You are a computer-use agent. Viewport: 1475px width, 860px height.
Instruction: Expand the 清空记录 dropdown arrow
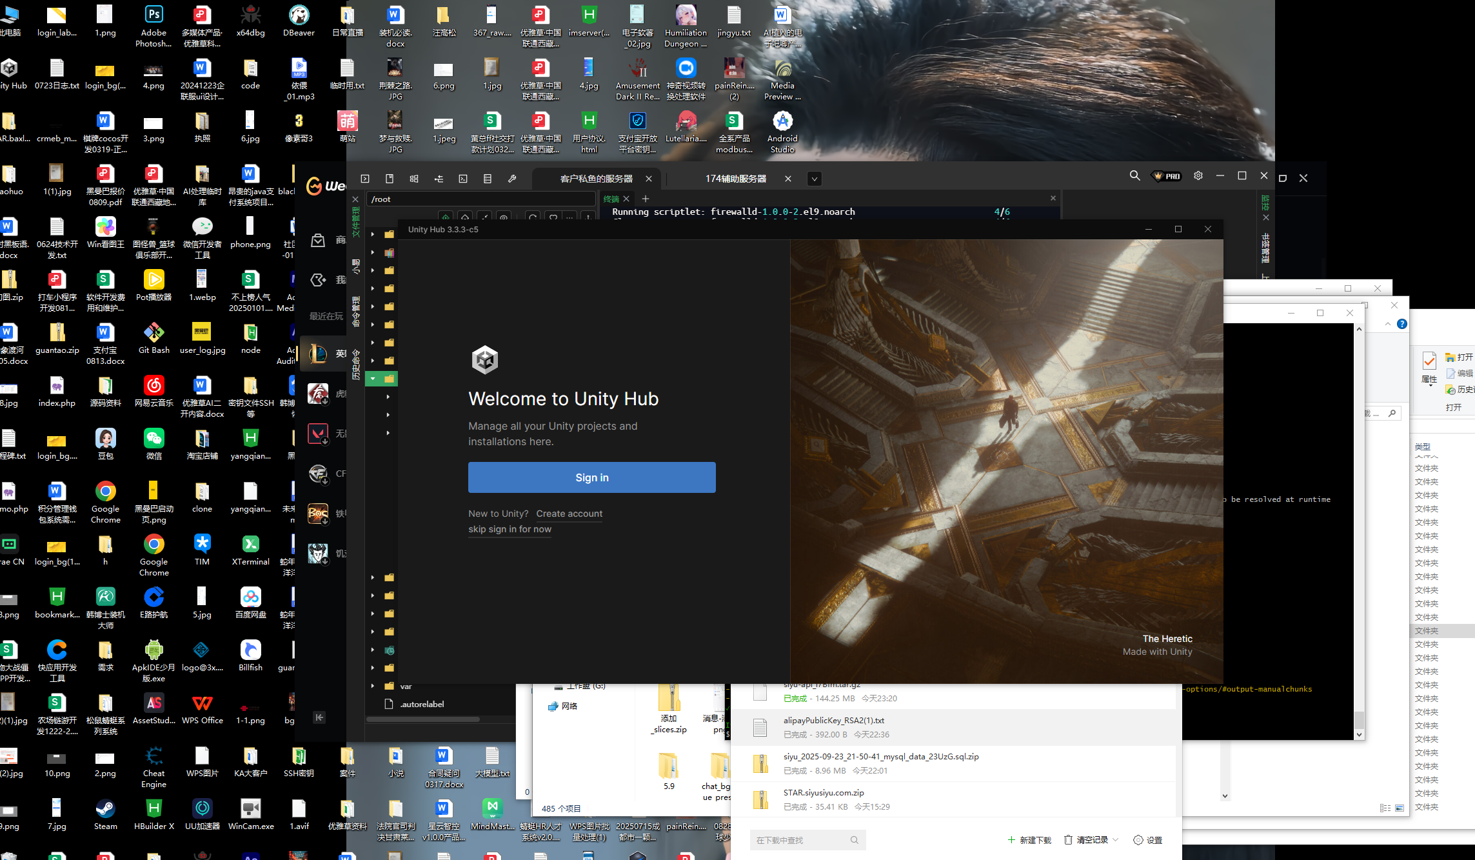coord(1116,840)
